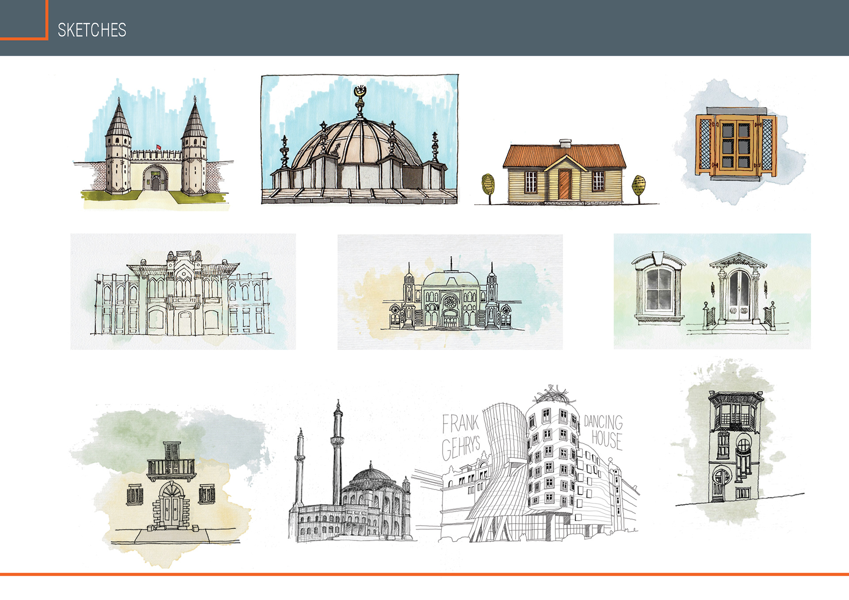Viewport: 849px width, 600px height.
Task: Select the domed roof with crescent sketch
Action: tap(359, 146)
